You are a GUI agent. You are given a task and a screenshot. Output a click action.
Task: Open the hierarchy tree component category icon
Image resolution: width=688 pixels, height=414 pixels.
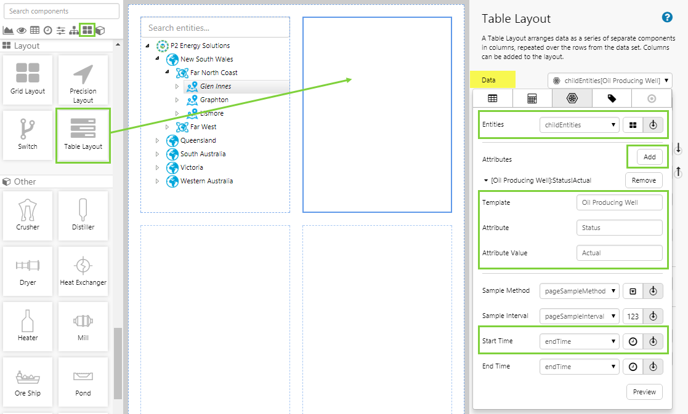click(74, 30)
